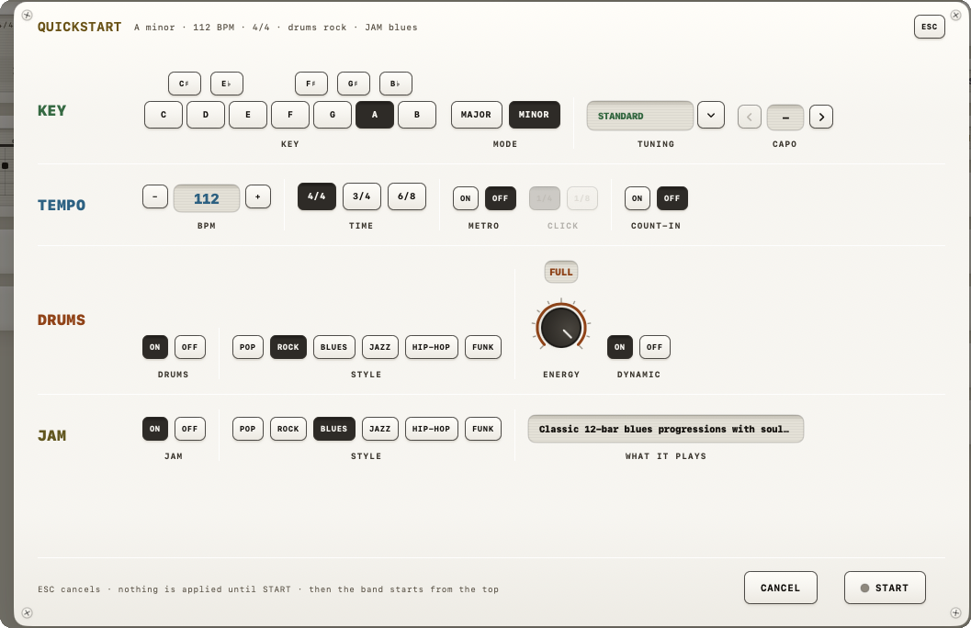This screenshot has height=628, width=971.
Task: Click the 'Classic 12-bar blues progressions' description
Action: (666, 429)
